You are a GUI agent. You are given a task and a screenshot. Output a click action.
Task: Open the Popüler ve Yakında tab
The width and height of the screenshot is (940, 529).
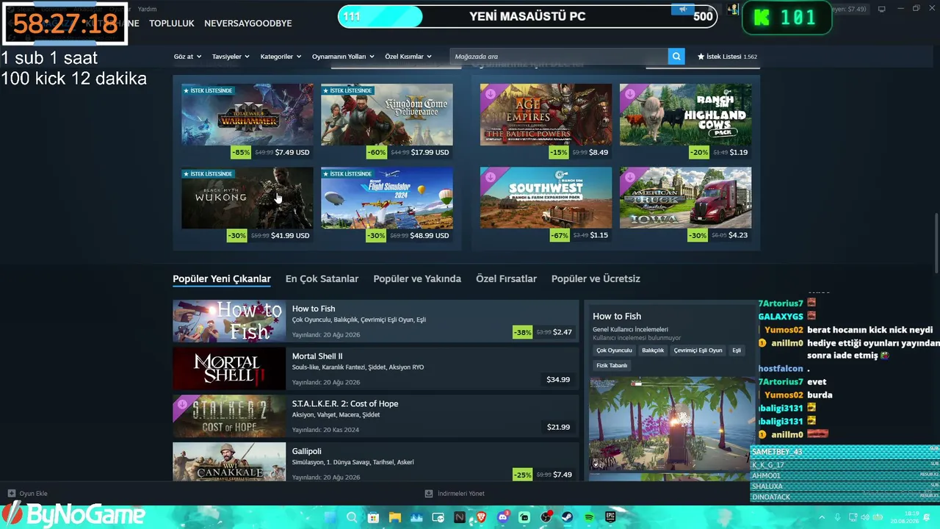[x=417, y=279]
